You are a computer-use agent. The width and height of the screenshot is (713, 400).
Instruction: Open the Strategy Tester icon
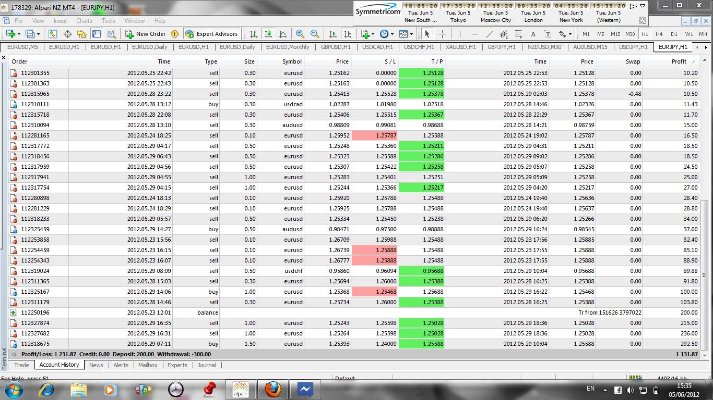(111, 34)
